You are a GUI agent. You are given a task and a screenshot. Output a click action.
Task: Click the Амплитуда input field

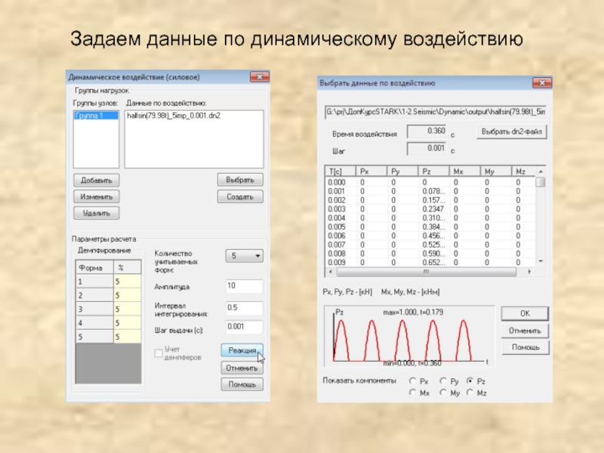coord(243,287)
